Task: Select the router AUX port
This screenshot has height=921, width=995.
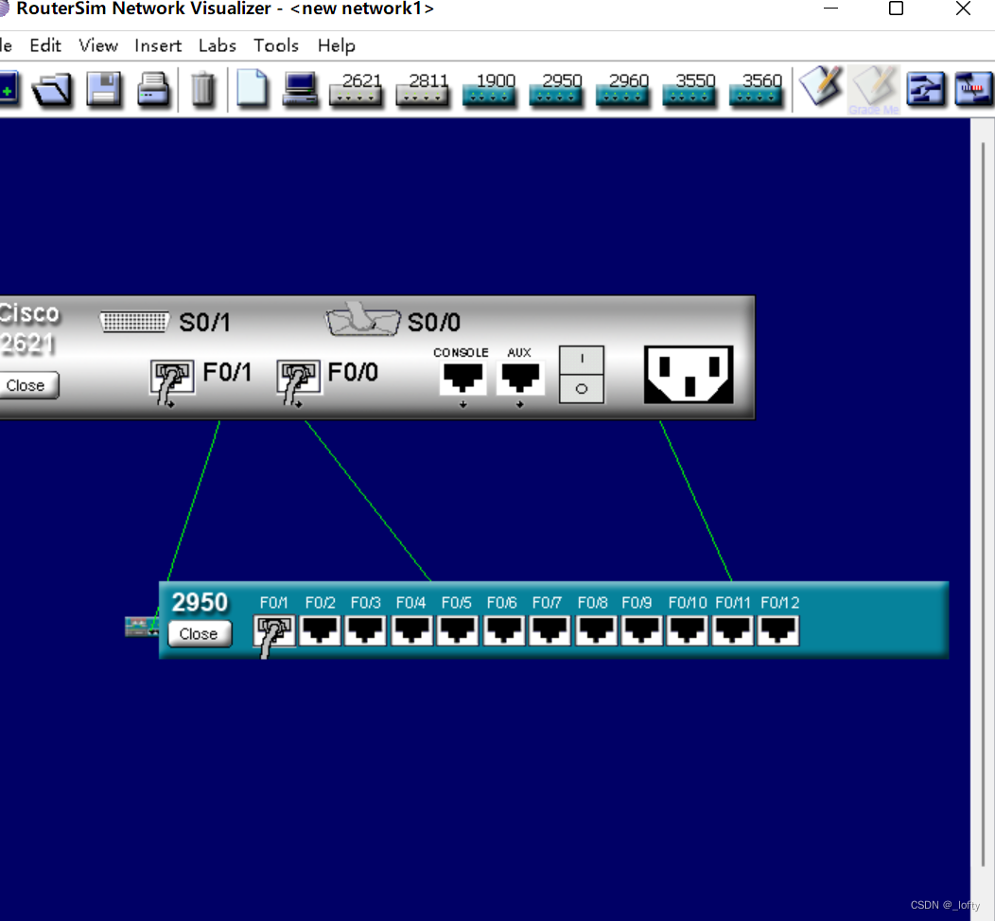Action: (520, 378)
